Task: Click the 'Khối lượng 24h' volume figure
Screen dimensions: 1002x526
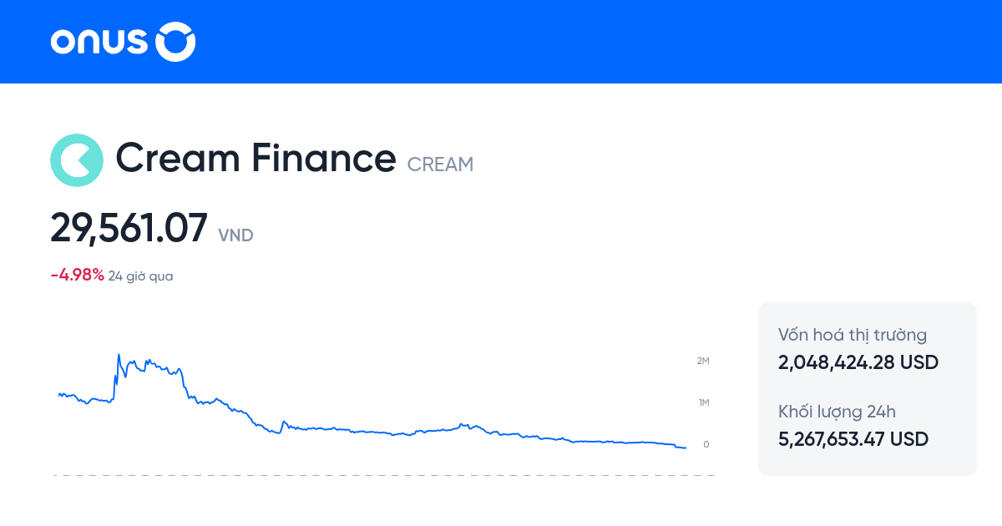Action: click(853, 438)
